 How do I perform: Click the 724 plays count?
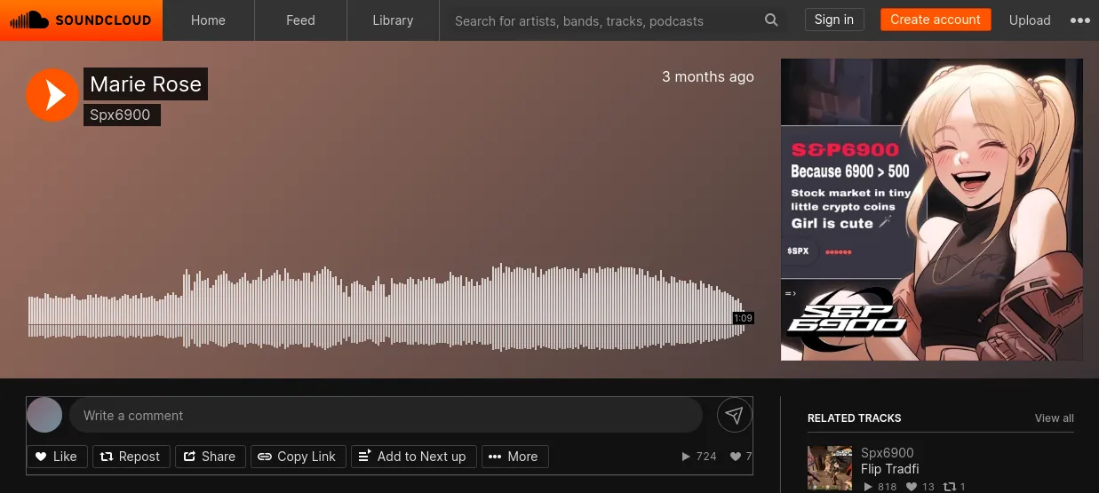tap(699, 457)
